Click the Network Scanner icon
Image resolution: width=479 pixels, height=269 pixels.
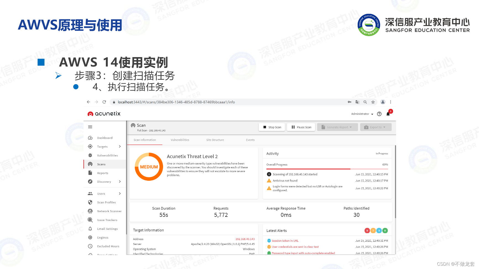pos(90,211)
